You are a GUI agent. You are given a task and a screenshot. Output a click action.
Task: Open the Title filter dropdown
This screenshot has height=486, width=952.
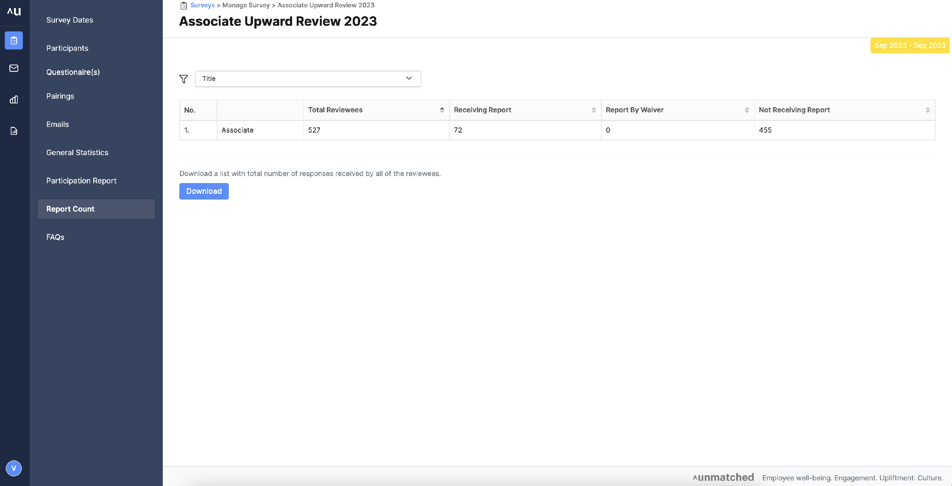click(x=308, y=79)
